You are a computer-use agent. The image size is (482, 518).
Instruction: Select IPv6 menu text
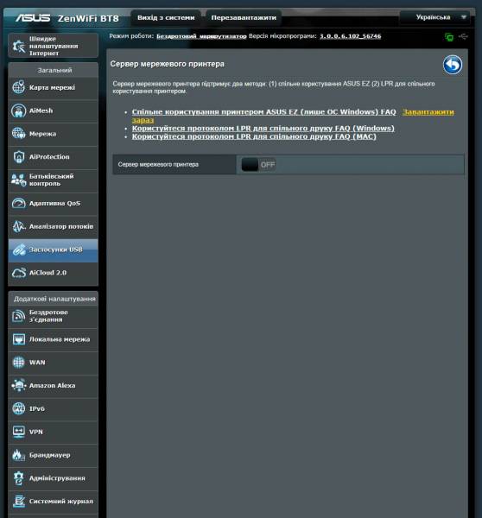point(36,408)
